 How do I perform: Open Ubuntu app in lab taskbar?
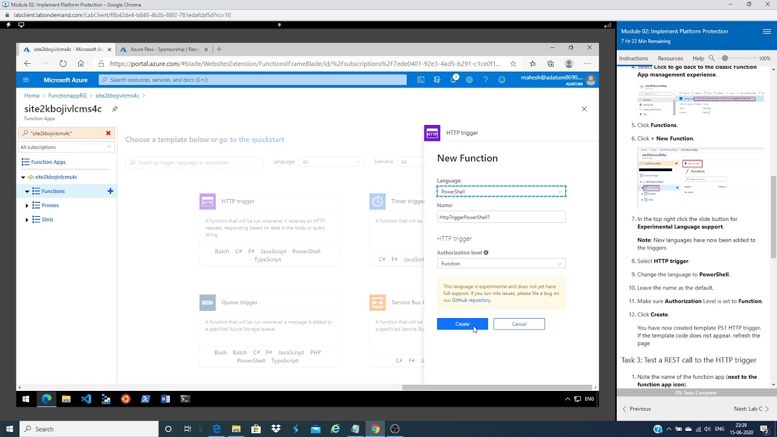126,399
